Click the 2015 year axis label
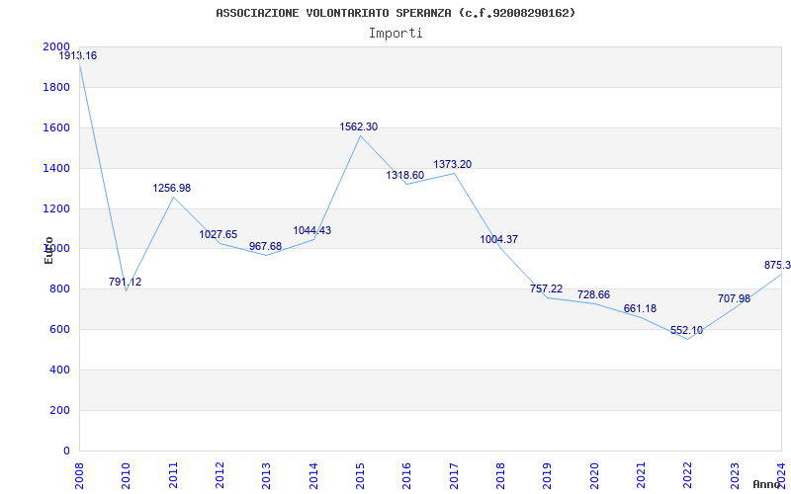This screenshot has width=791, height=494. coord(360,476)
